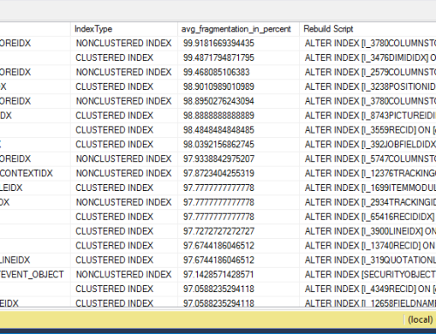Select CLUSTERED INDEX cell in 97.7272727272727 row
The width and height of the screenshot is (436, 334).
point(124,231)
